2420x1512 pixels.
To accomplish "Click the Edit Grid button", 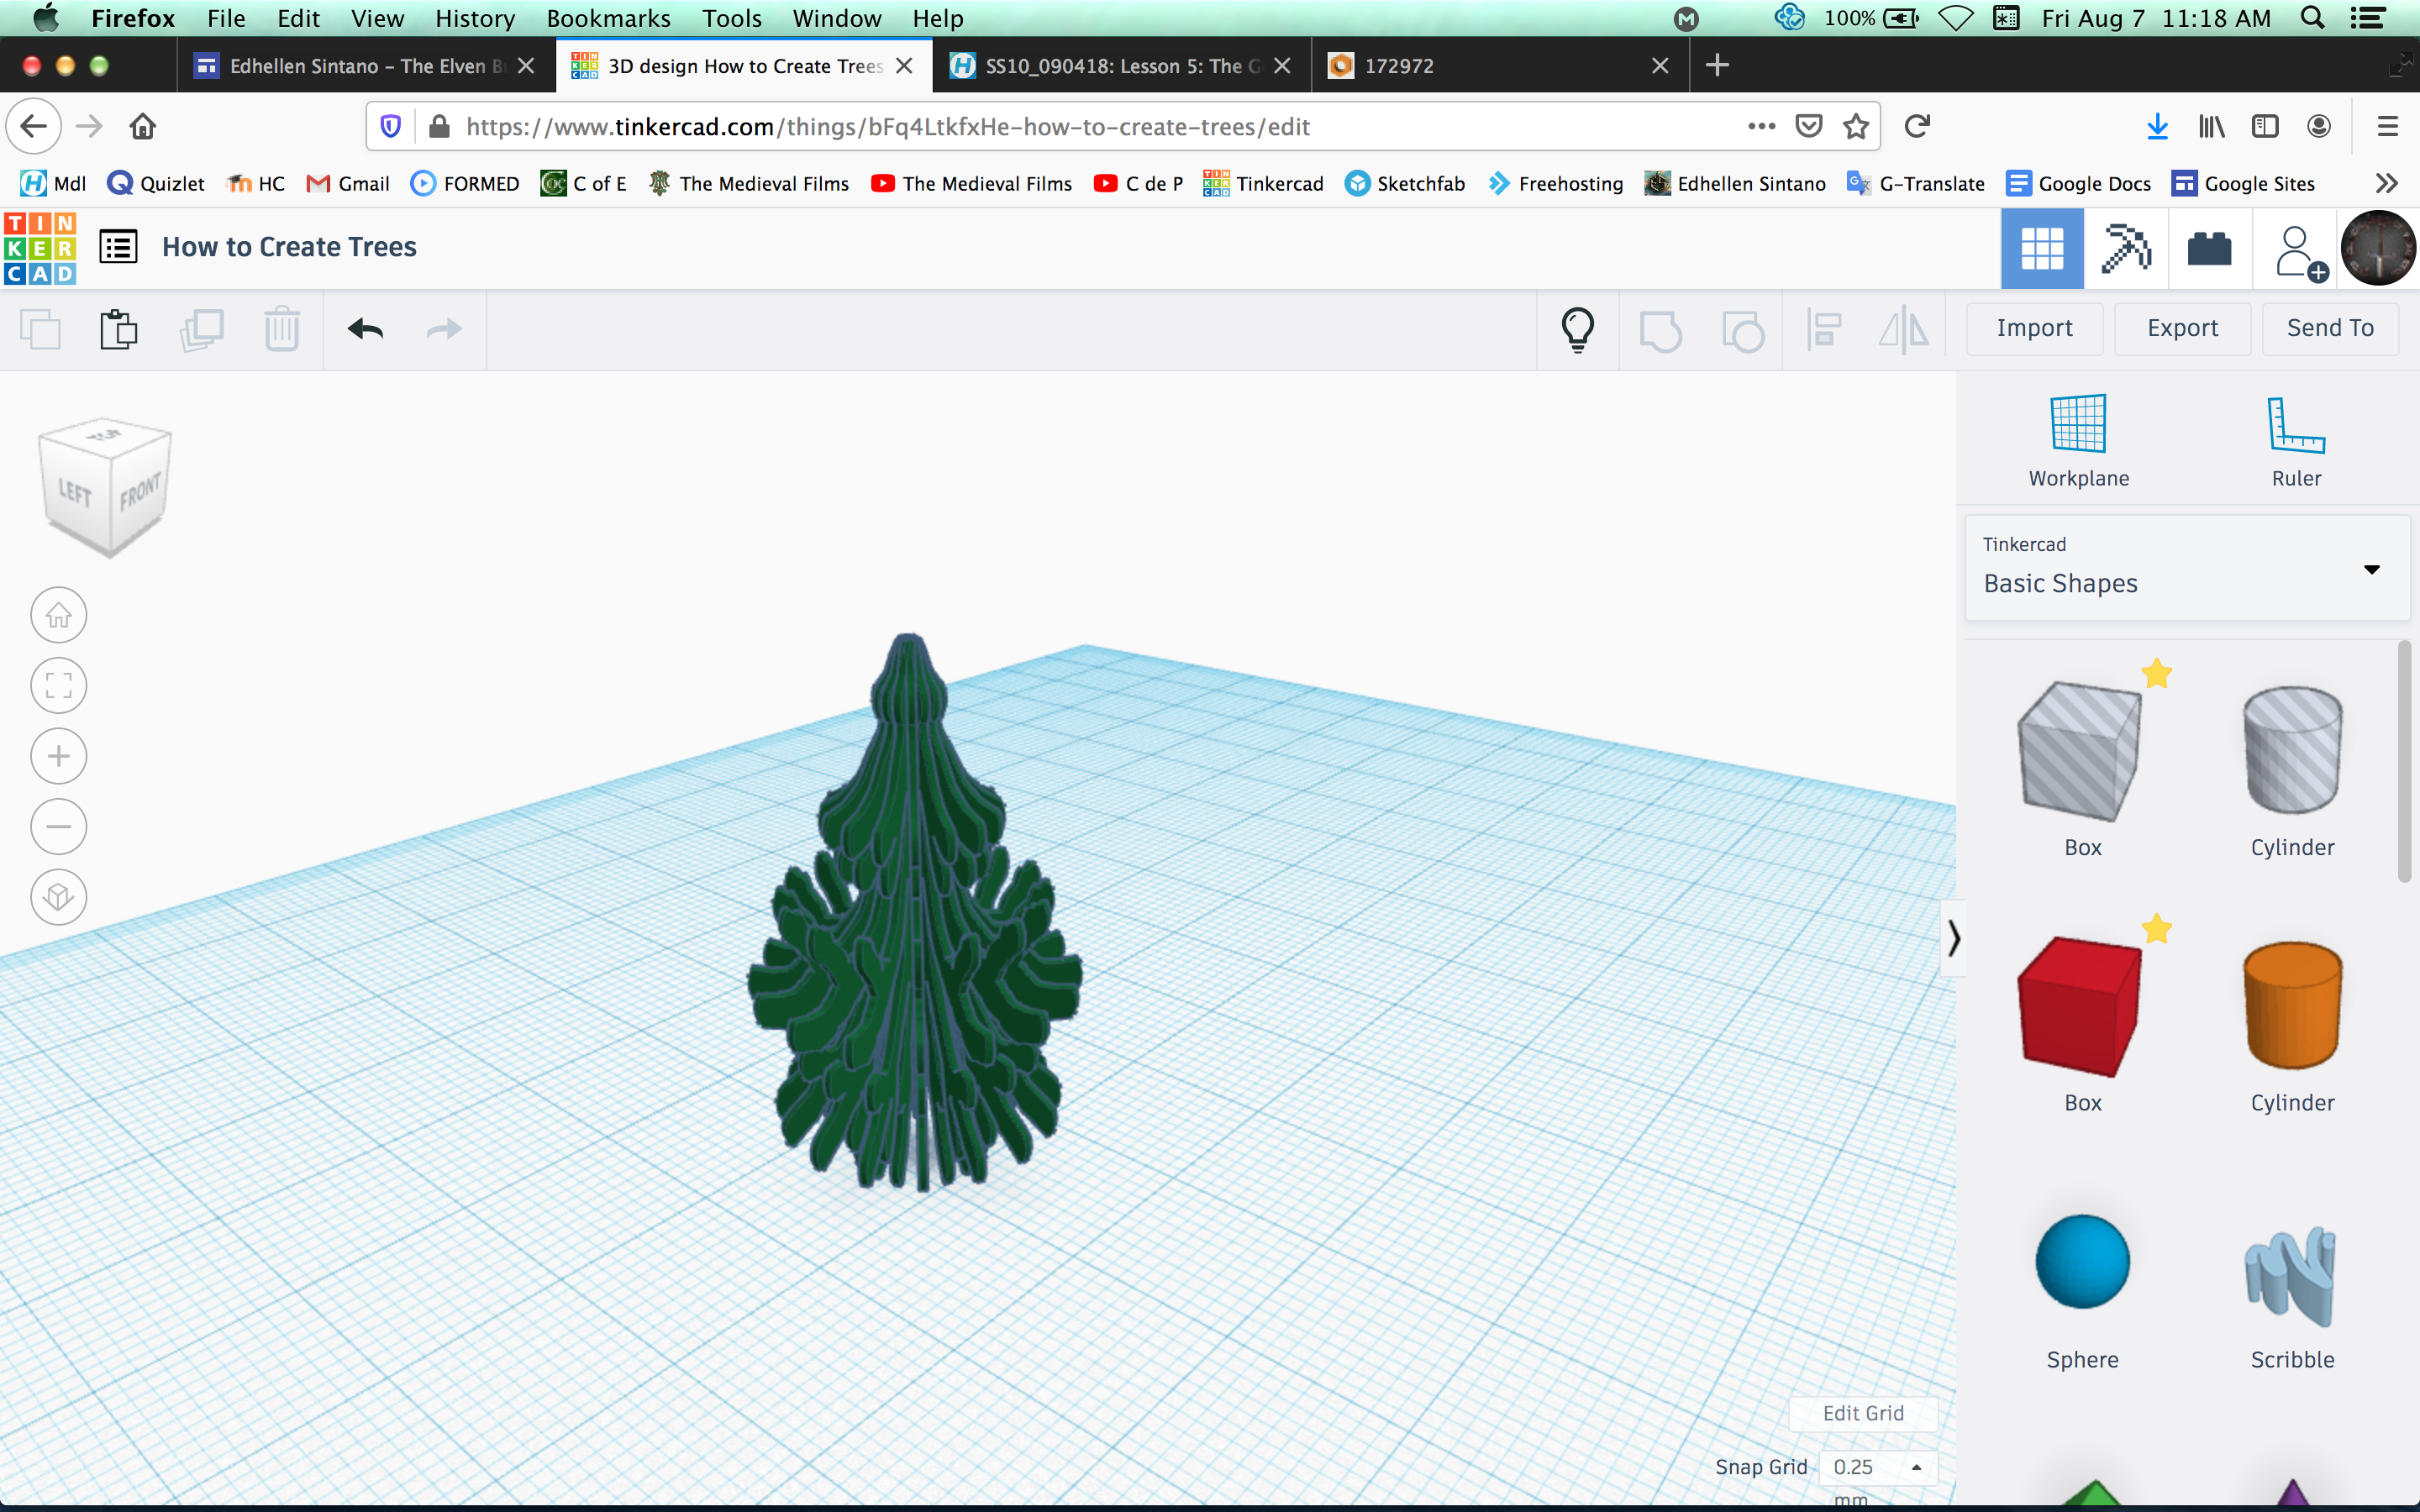I will click(x=1863, y=1413).
